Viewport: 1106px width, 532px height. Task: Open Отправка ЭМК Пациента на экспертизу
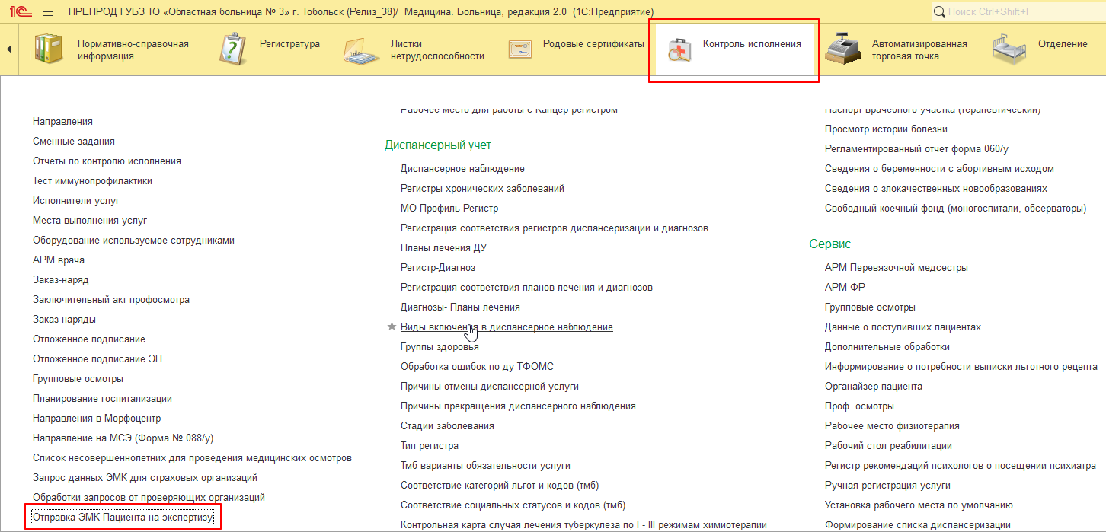(x=123, y=518)
